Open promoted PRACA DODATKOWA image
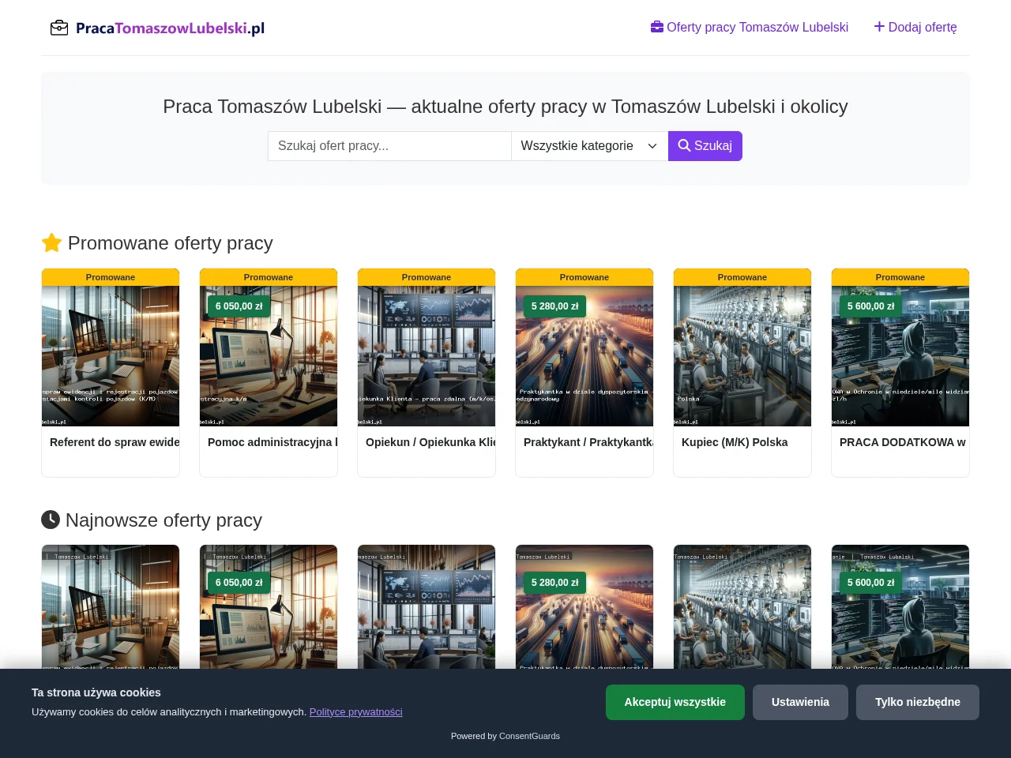 (x=900, y=356)
